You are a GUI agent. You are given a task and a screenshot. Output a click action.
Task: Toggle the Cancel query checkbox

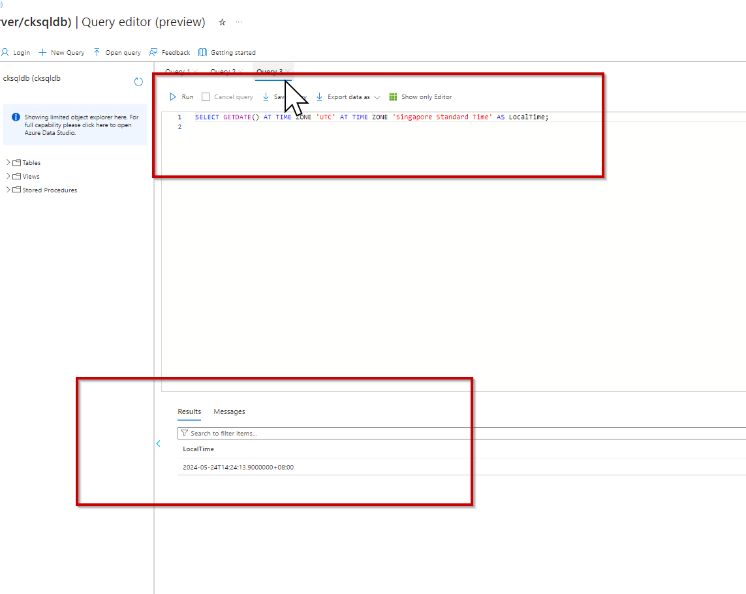tap(206, 96)
